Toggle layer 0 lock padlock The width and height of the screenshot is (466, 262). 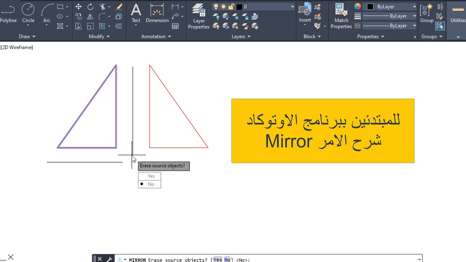(x=231, y=7)
